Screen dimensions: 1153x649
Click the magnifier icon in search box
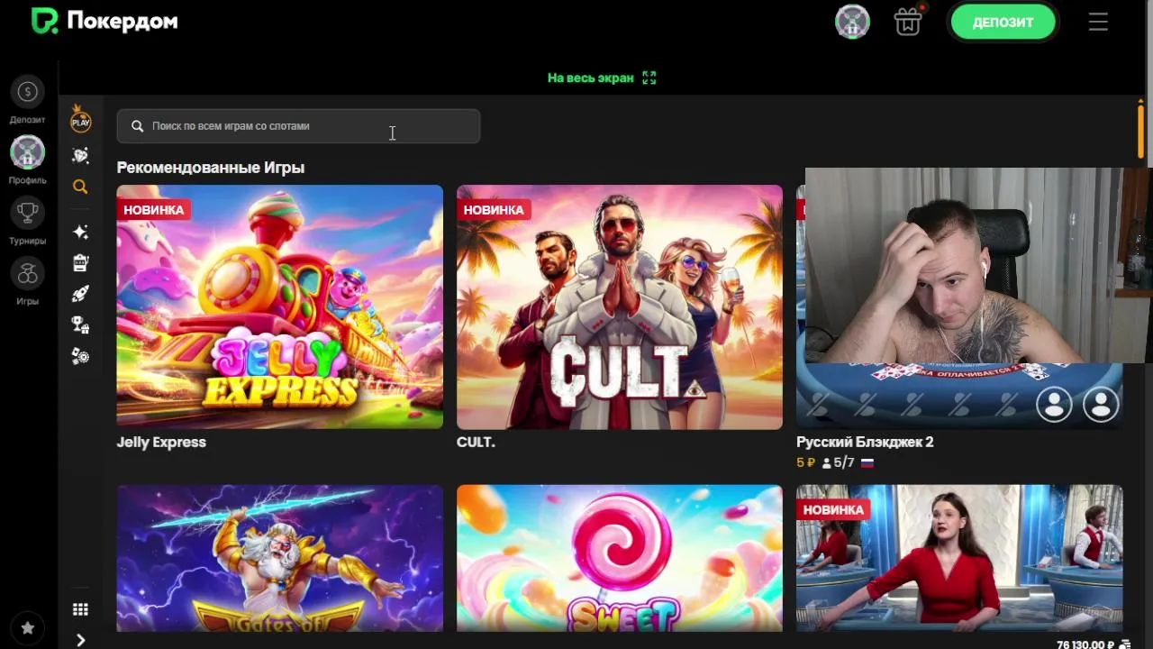coord(137,126)
